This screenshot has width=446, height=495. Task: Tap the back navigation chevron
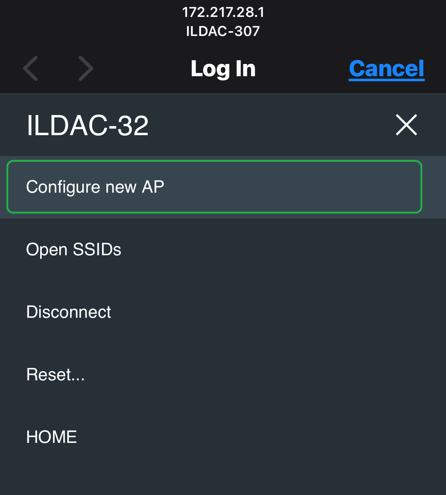[31, 68]
